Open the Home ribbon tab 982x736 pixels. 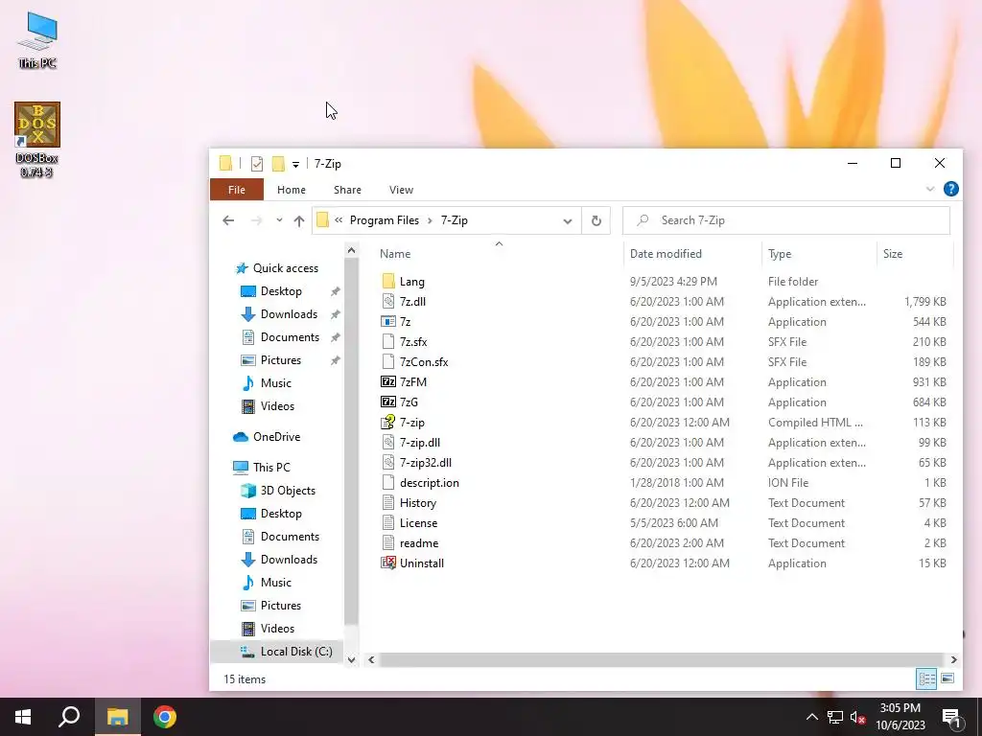(x=292, y=190)
